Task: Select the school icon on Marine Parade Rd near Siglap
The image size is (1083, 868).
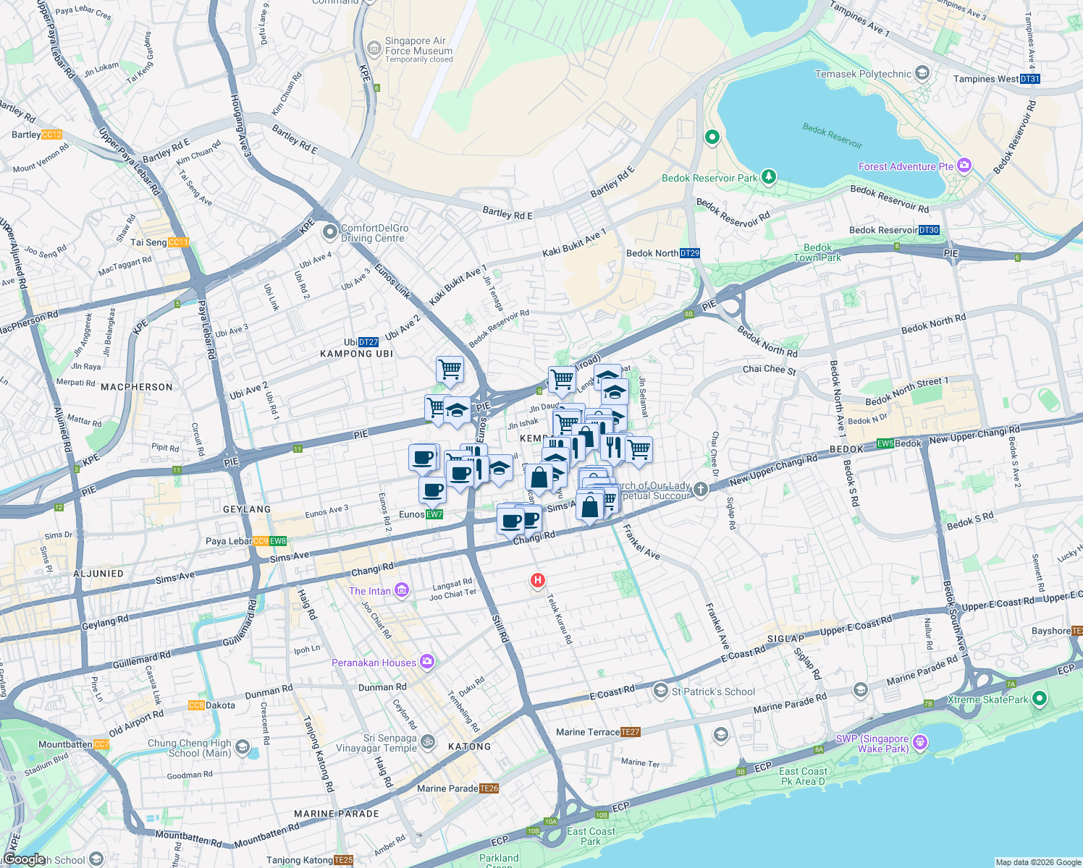Action: [x=860, y=689]
